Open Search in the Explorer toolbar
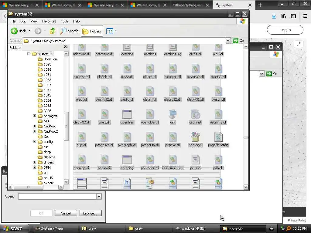Viewport: 311px width, 233px height. pyautogui.click(x=69, y=31)
